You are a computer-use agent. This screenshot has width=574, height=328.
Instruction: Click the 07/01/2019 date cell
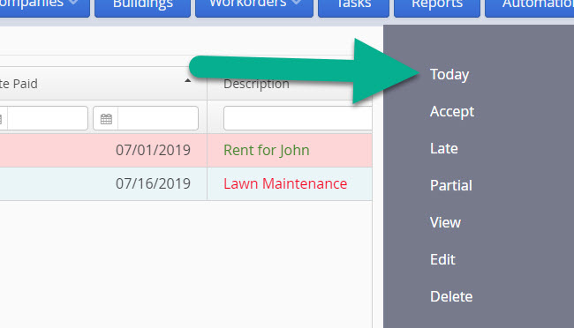[153, 150]
